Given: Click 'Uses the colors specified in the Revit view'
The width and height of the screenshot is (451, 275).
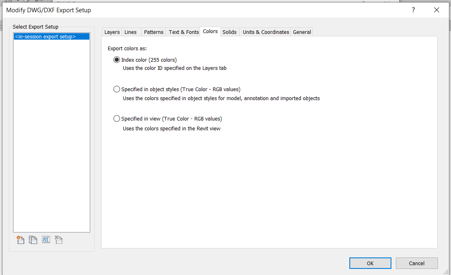Looking at the screenshot, I should click(x=171, y=128).
